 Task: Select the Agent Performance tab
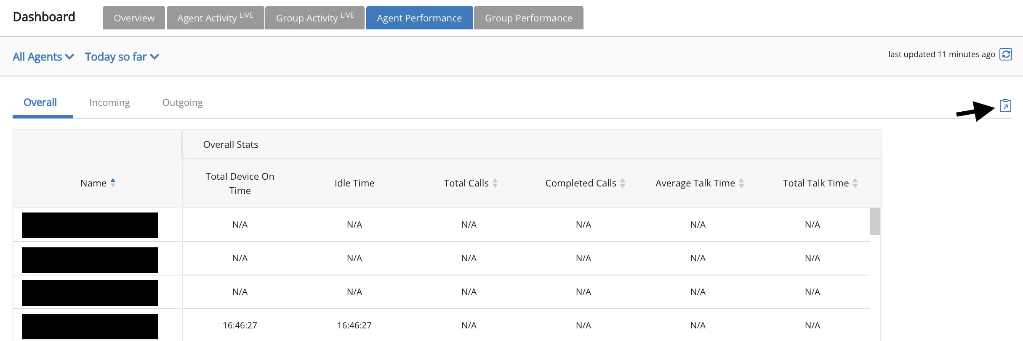pos(419,18)
